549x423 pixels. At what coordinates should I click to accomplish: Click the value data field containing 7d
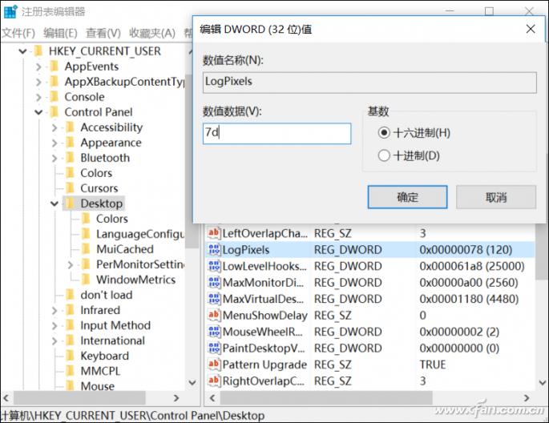tap(277, 133)
